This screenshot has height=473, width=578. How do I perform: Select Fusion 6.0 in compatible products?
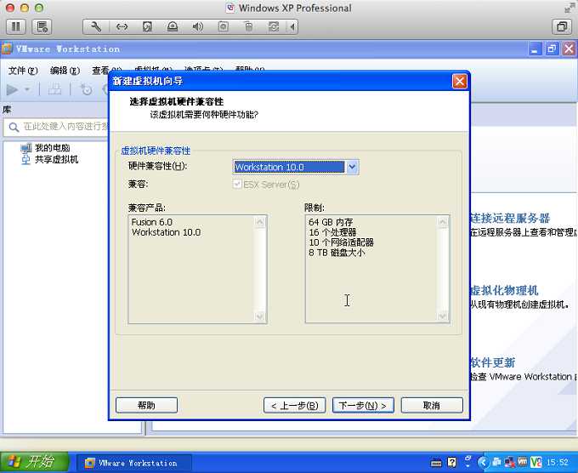(151, 222)
